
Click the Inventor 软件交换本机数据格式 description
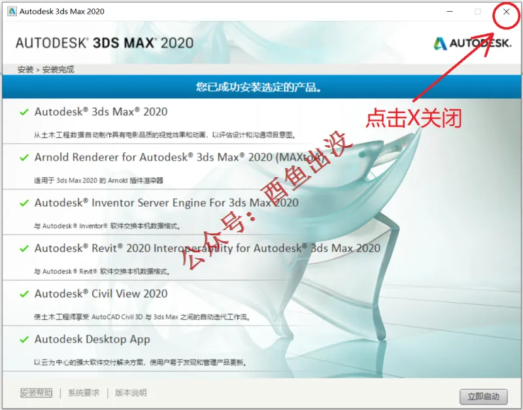tap(107, 226)
